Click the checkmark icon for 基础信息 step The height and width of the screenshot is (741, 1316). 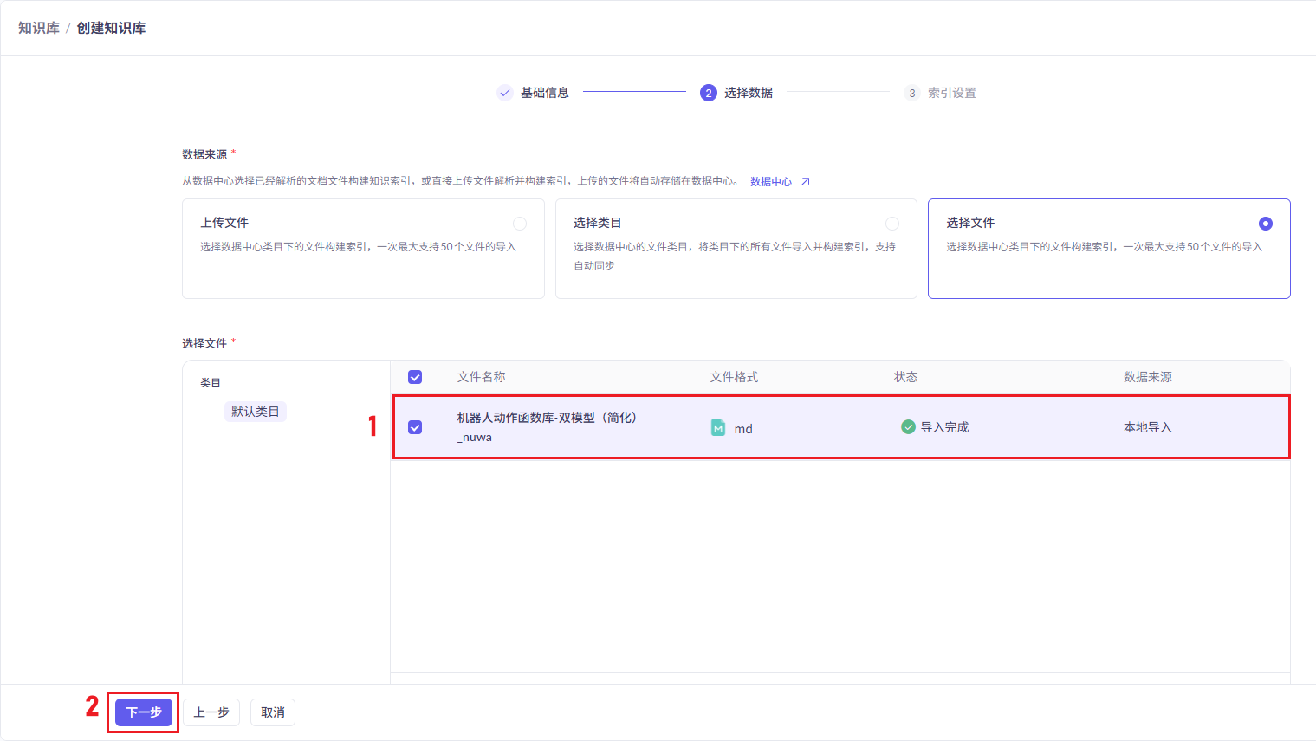505,93
